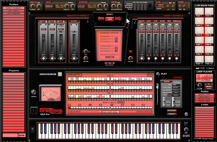Select BASS LOOPS folder
Image resolution: width=217 pixels, height=142 pixels.
[x=204, y=97]
